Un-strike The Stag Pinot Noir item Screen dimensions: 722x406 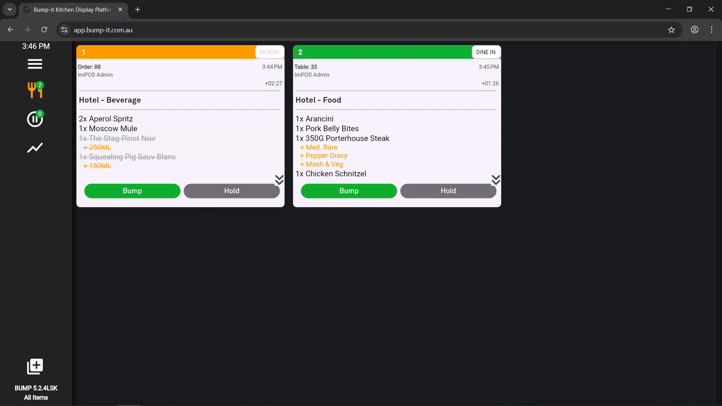[117, 138]
